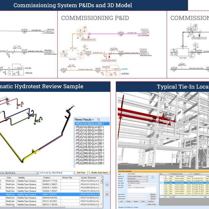Image resolution: width=209 pixels, height=209 pixels.
Task: Select the position cell 325024,1.05241
Action: 52,191
